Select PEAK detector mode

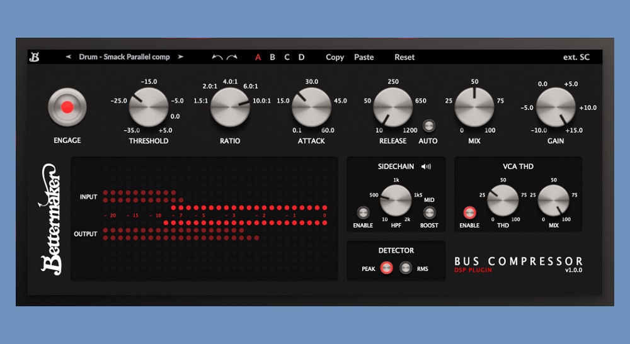click(x=387, y=268)
